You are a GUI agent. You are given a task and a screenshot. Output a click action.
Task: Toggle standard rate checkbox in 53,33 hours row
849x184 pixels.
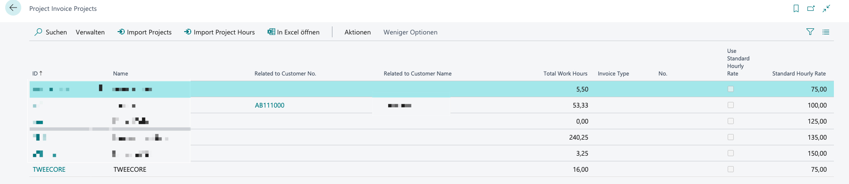[x=730, y=105]
